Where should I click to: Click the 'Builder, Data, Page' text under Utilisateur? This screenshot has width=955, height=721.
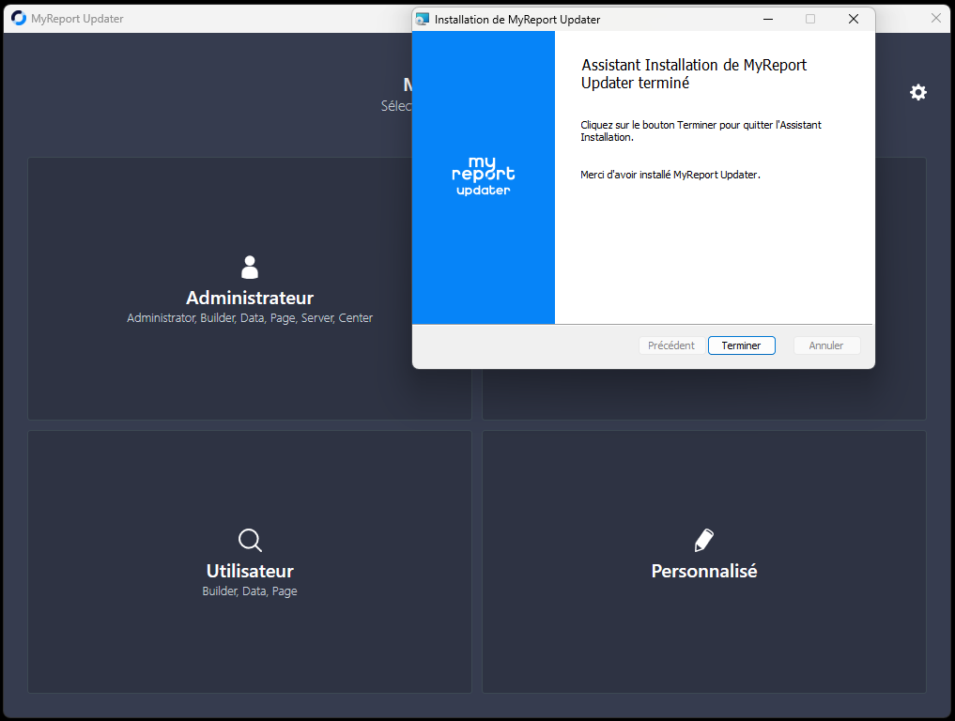pos(250,591)
